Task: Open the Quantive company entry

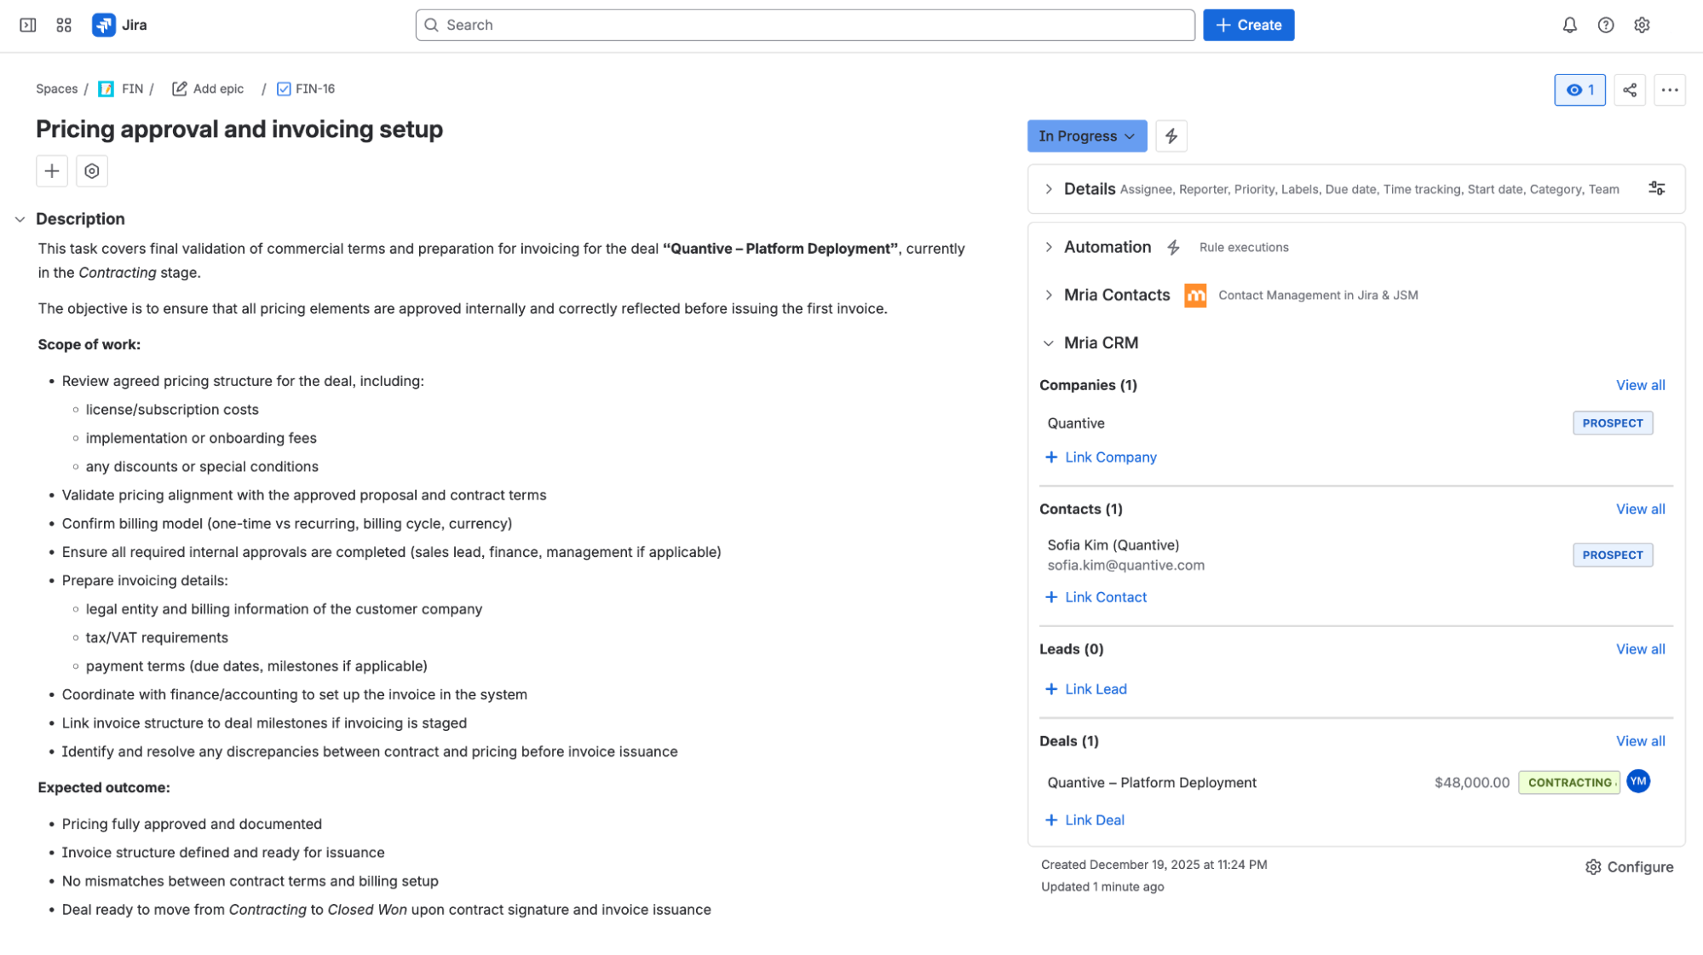Action: coord(1075,423)
